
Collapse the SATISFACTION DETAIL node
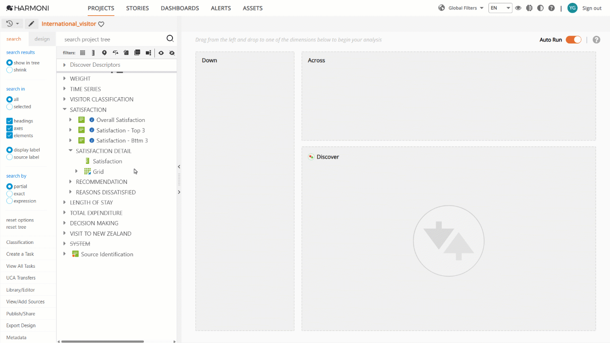[x=71, y=151]
